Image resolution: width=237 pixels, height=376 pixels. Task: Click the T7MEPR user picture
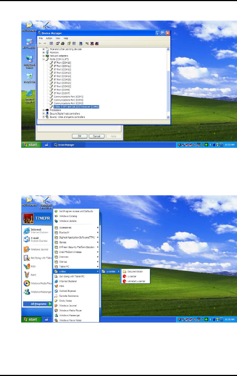pyautogui.click(x=28, y=218)
